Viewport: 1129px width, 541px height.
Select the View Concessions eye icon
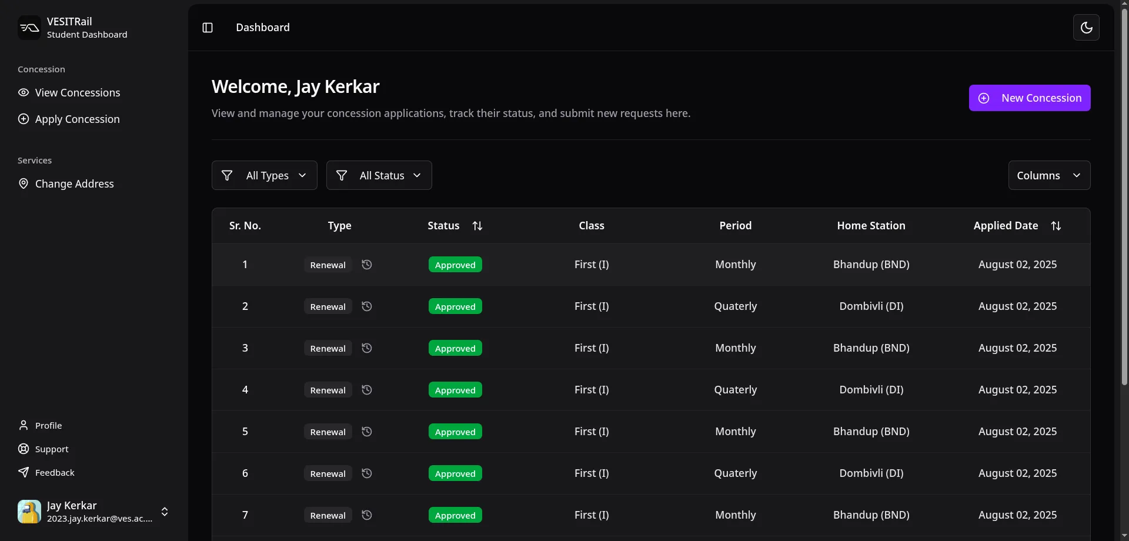(x=24, y=92)
